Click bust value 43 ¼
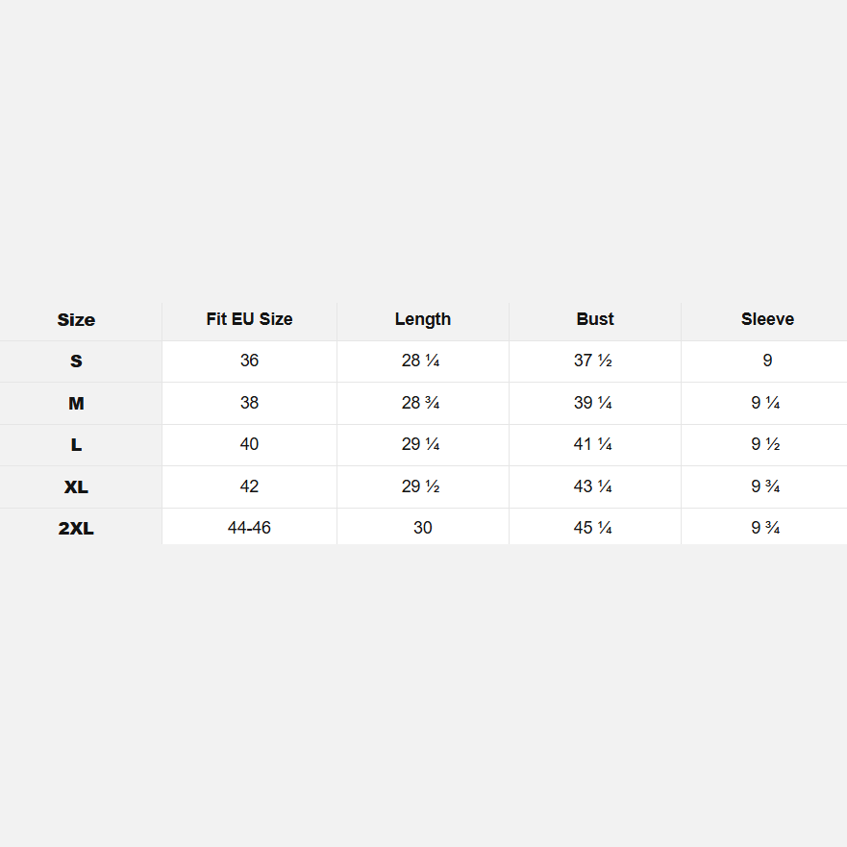847x847 pixels. 593,486
